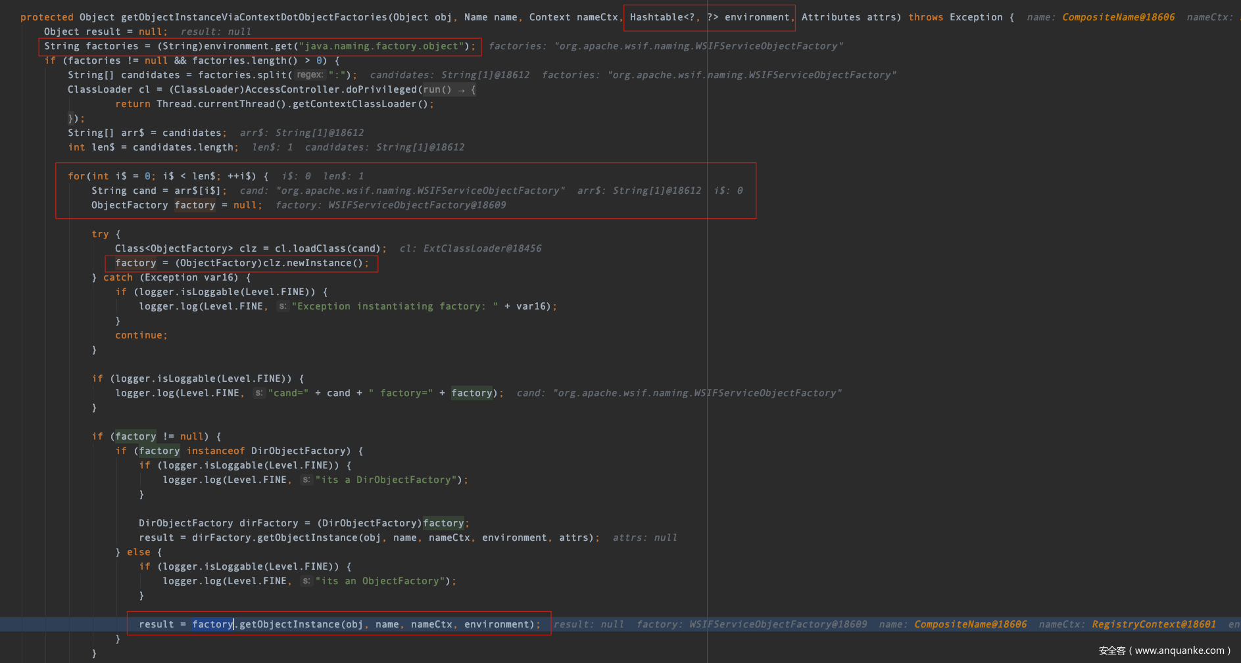This screenshot has width=1241, height=663.
Task: Place cursor on the continue keyword
Action: click(139, 336)
